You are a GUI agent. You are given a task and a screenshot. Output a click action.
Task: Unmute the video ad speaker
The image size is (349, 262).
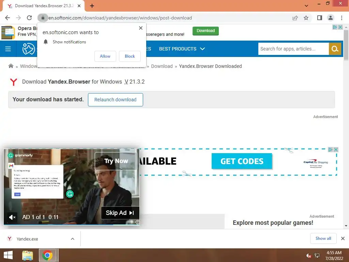coord(12,217)
